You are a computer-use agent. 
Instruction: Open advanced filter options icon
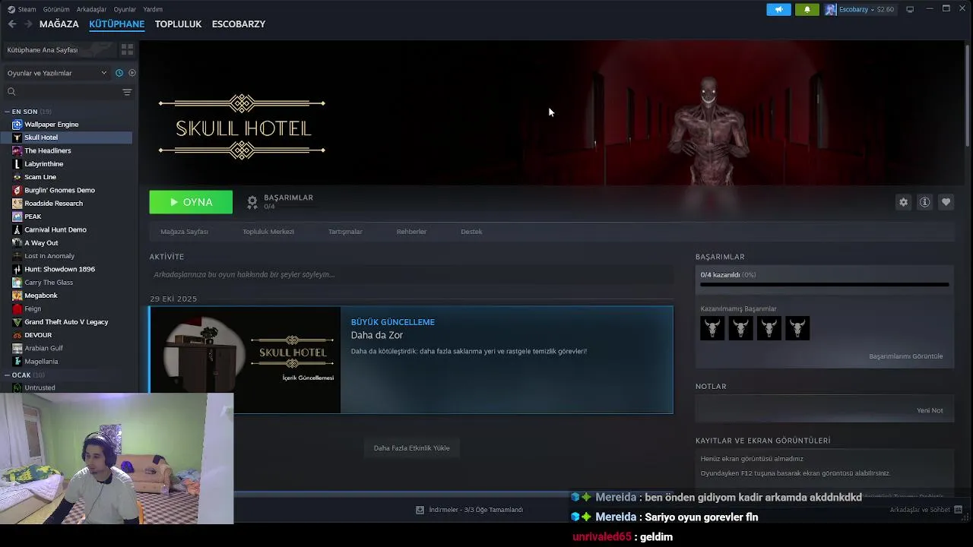coord(127,92)
